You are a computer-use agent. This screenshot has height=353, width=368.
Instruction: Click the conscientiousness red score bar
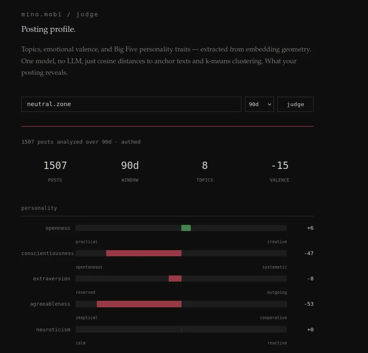[x=143, y=253]
